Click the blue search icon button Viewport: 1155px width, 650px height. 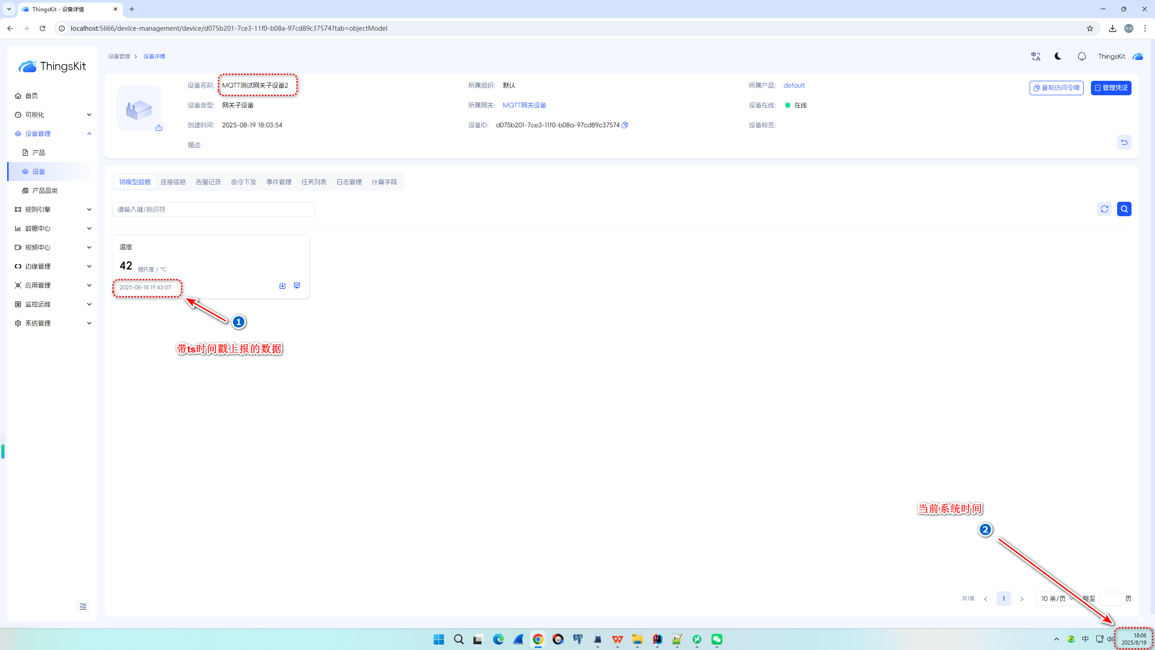(x=1124, y=209)
